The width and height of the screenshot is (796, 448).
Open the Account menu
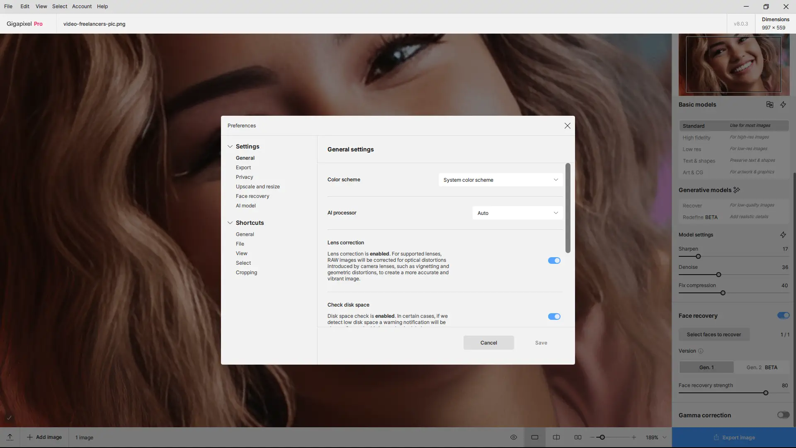tap(82, 6)
